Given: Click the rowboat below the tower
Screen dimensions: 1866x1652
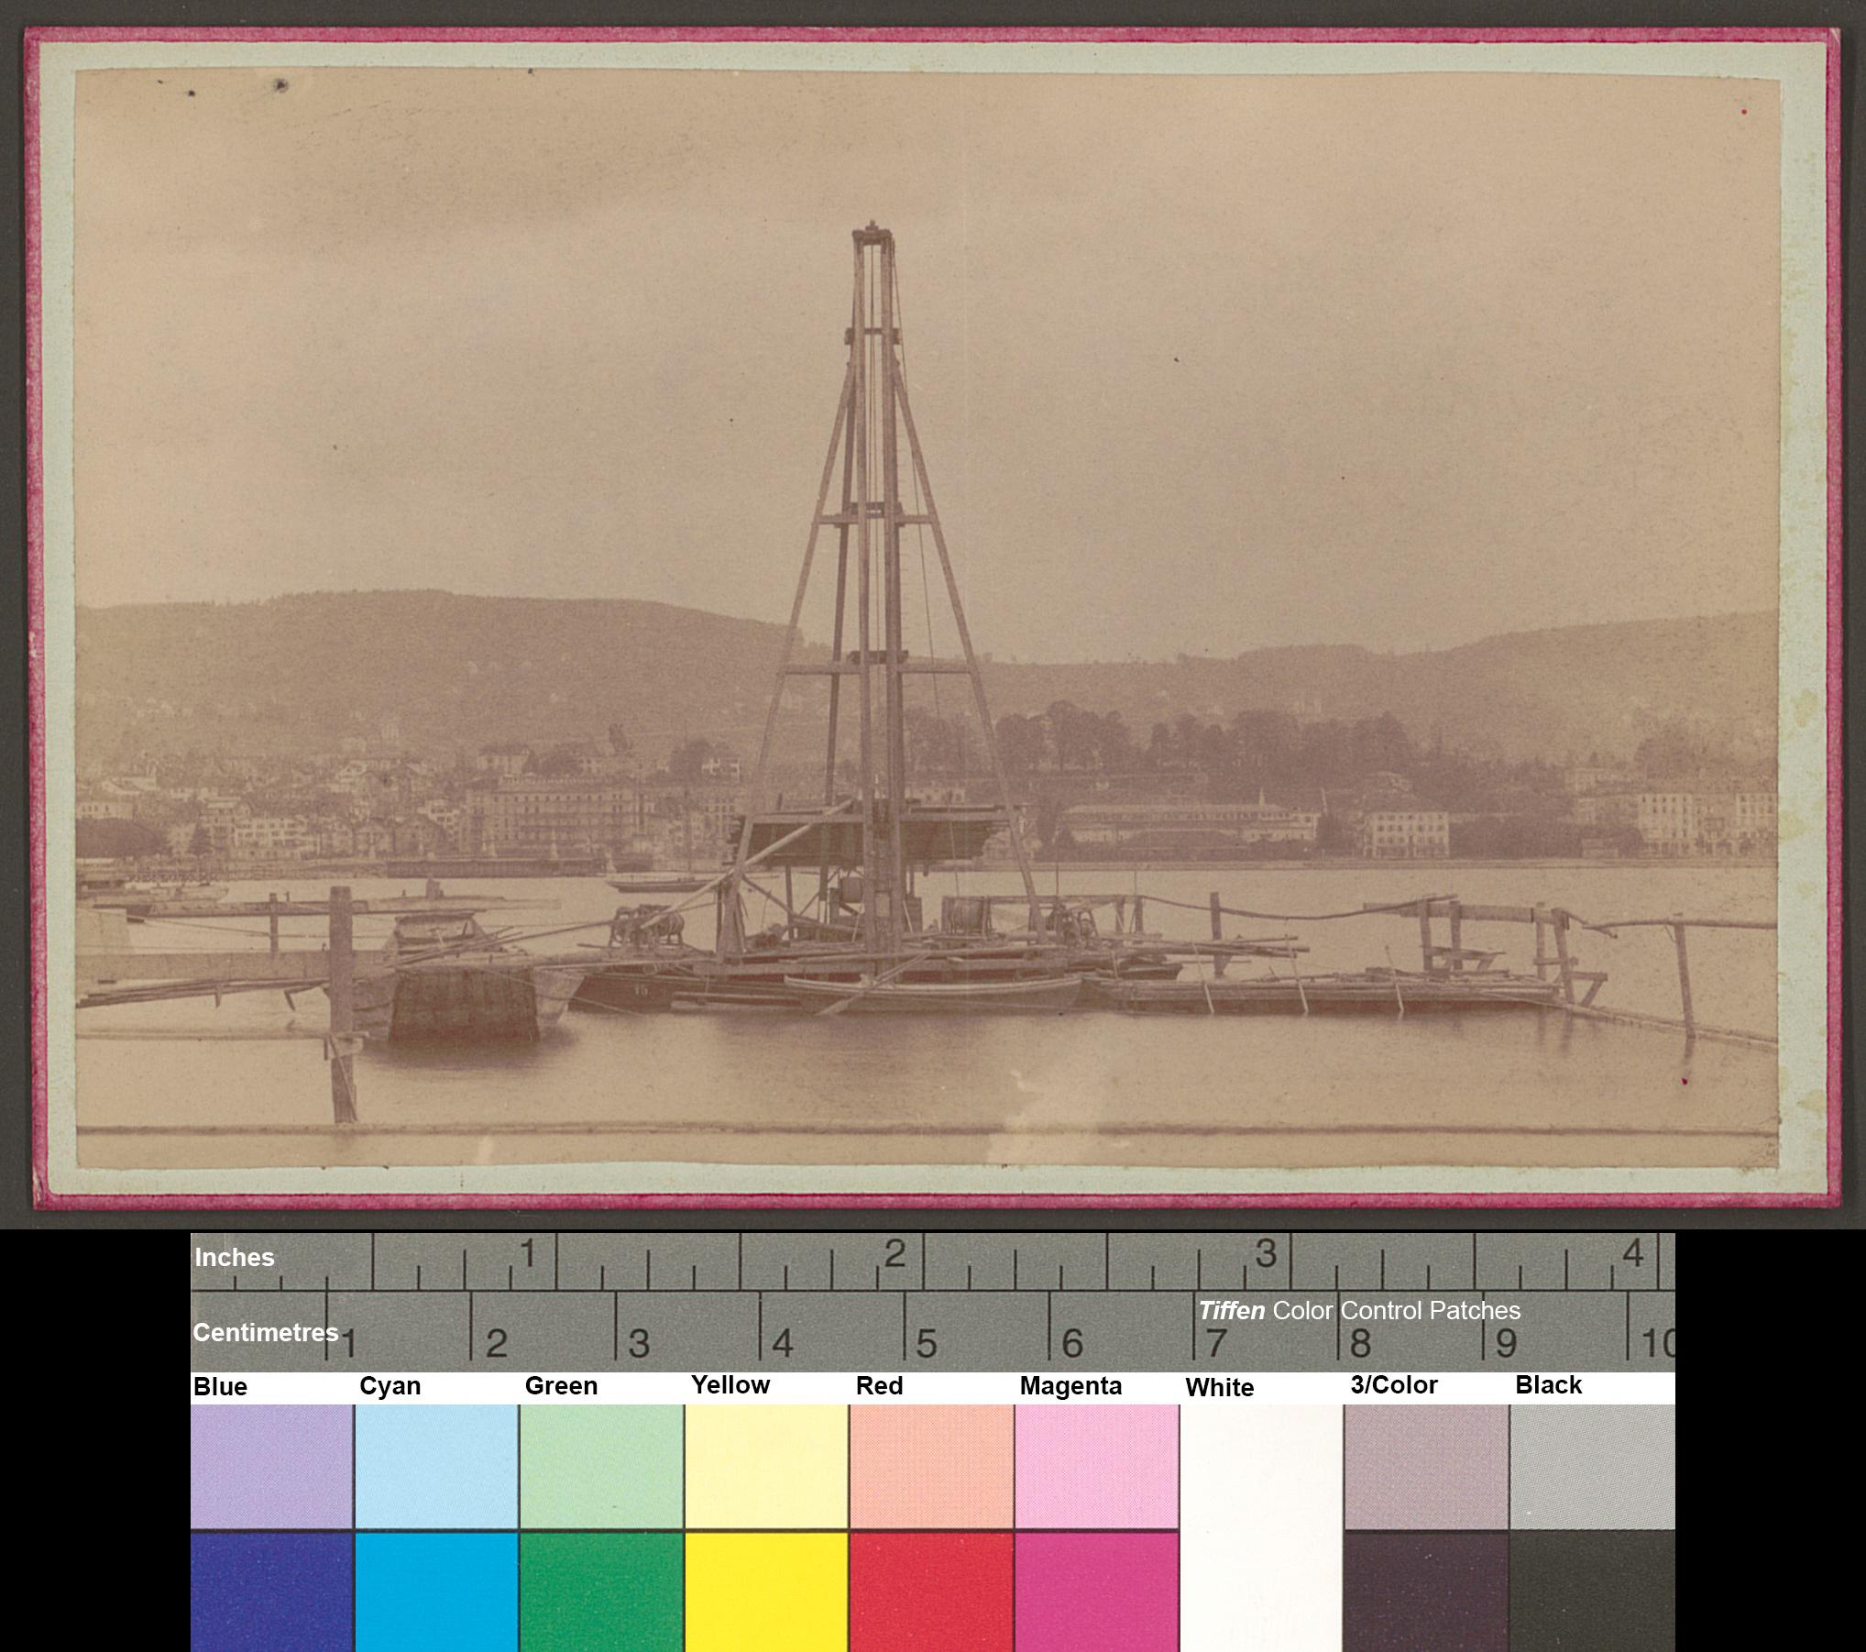Looking at the screenshot, I should (933, 992).
